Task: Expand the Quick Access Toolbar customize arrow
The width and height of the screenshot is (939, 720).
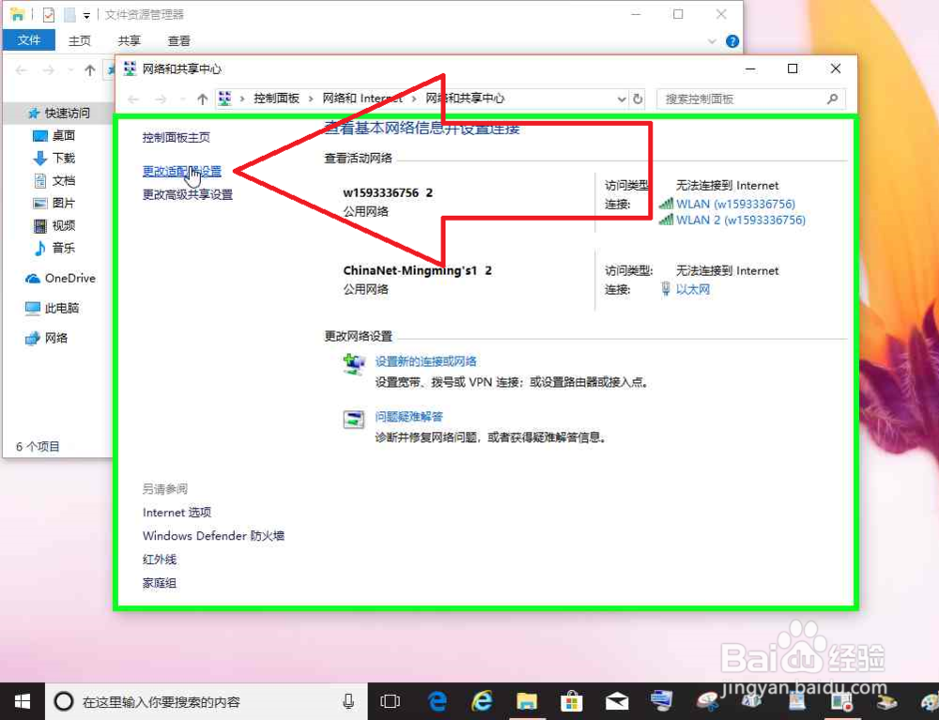Action: (88, 14)
